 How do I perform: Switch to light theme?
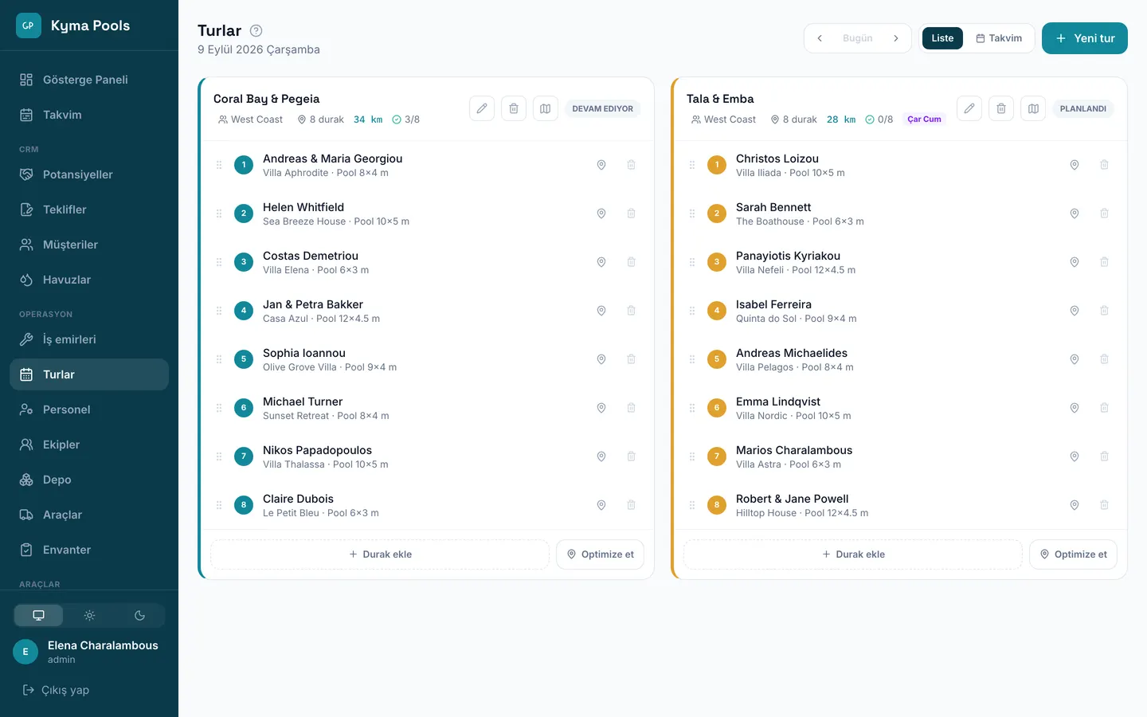pyautogui.click(x=89, y=615)
